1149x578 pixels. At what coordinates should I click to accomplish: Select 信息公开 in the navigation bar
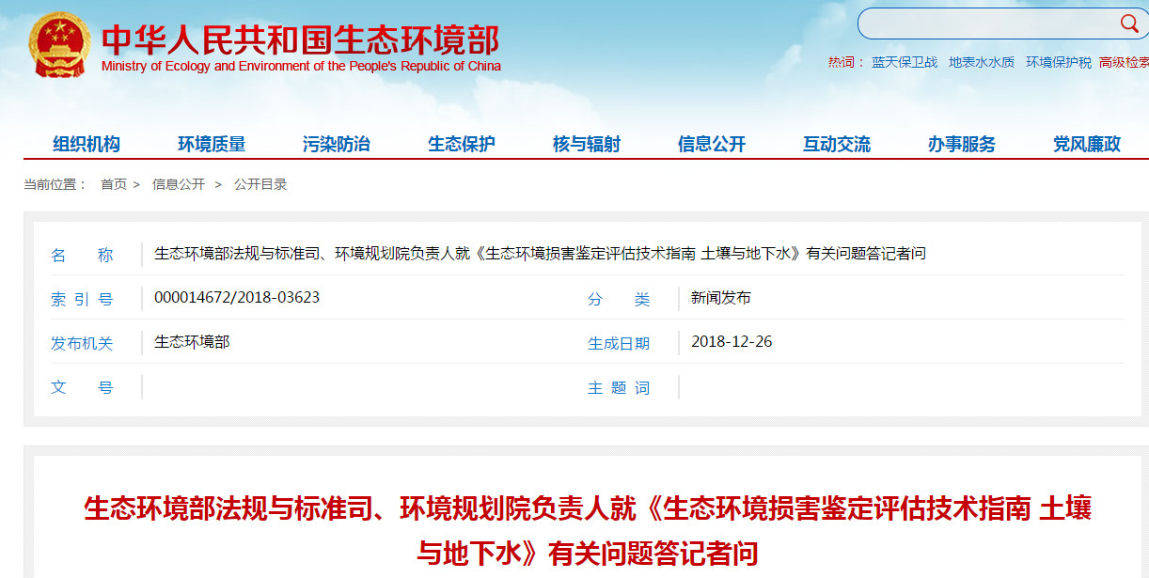(x=712, y=144)
